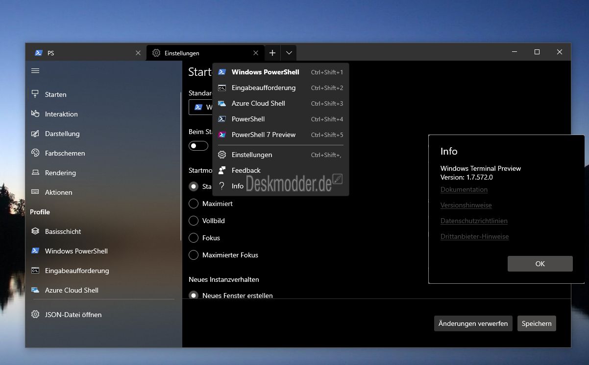Open the Drittanbieter-Hinweise link

tap(474, 236)
